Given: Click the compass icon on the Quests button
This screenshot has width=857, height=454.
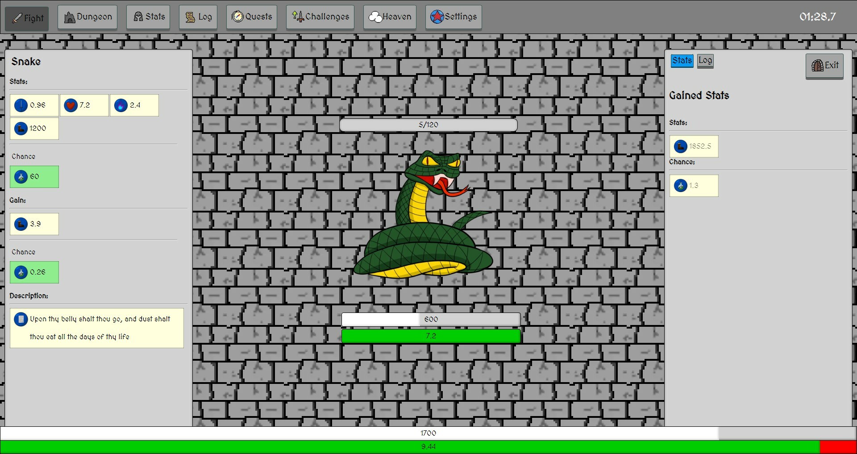Looking at the screenshot, I should 237,17.
